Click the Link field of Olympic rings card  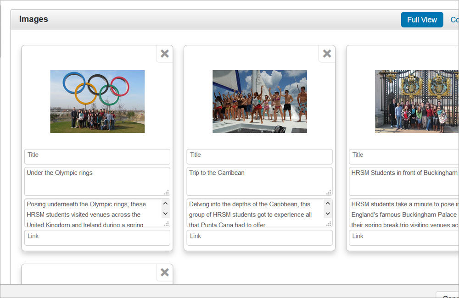97,237
